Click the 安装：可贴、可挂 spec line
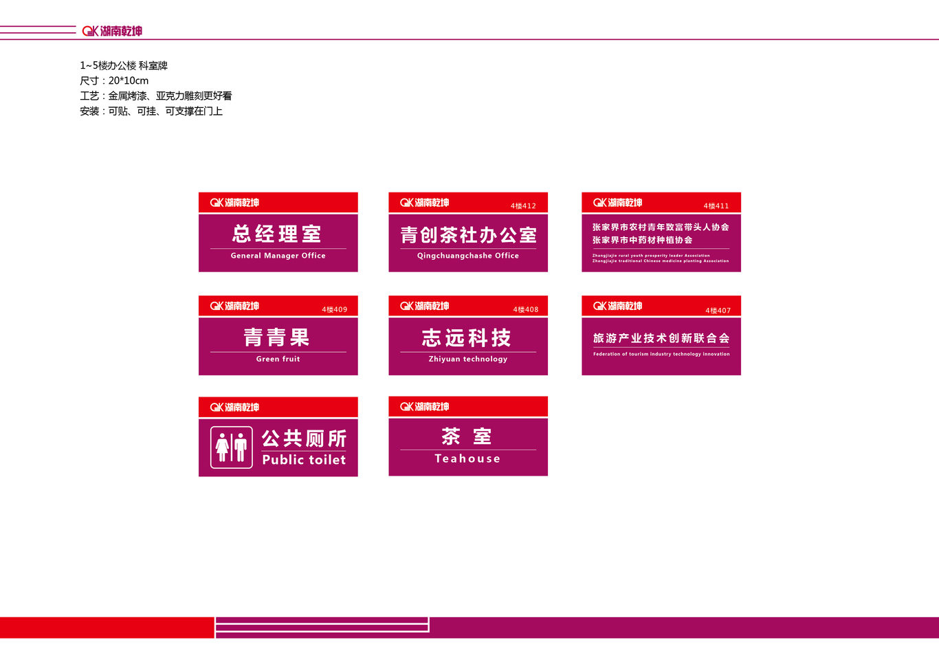Image resolution: width=939 pixels, height=664 pixels. tap(151, 111)
